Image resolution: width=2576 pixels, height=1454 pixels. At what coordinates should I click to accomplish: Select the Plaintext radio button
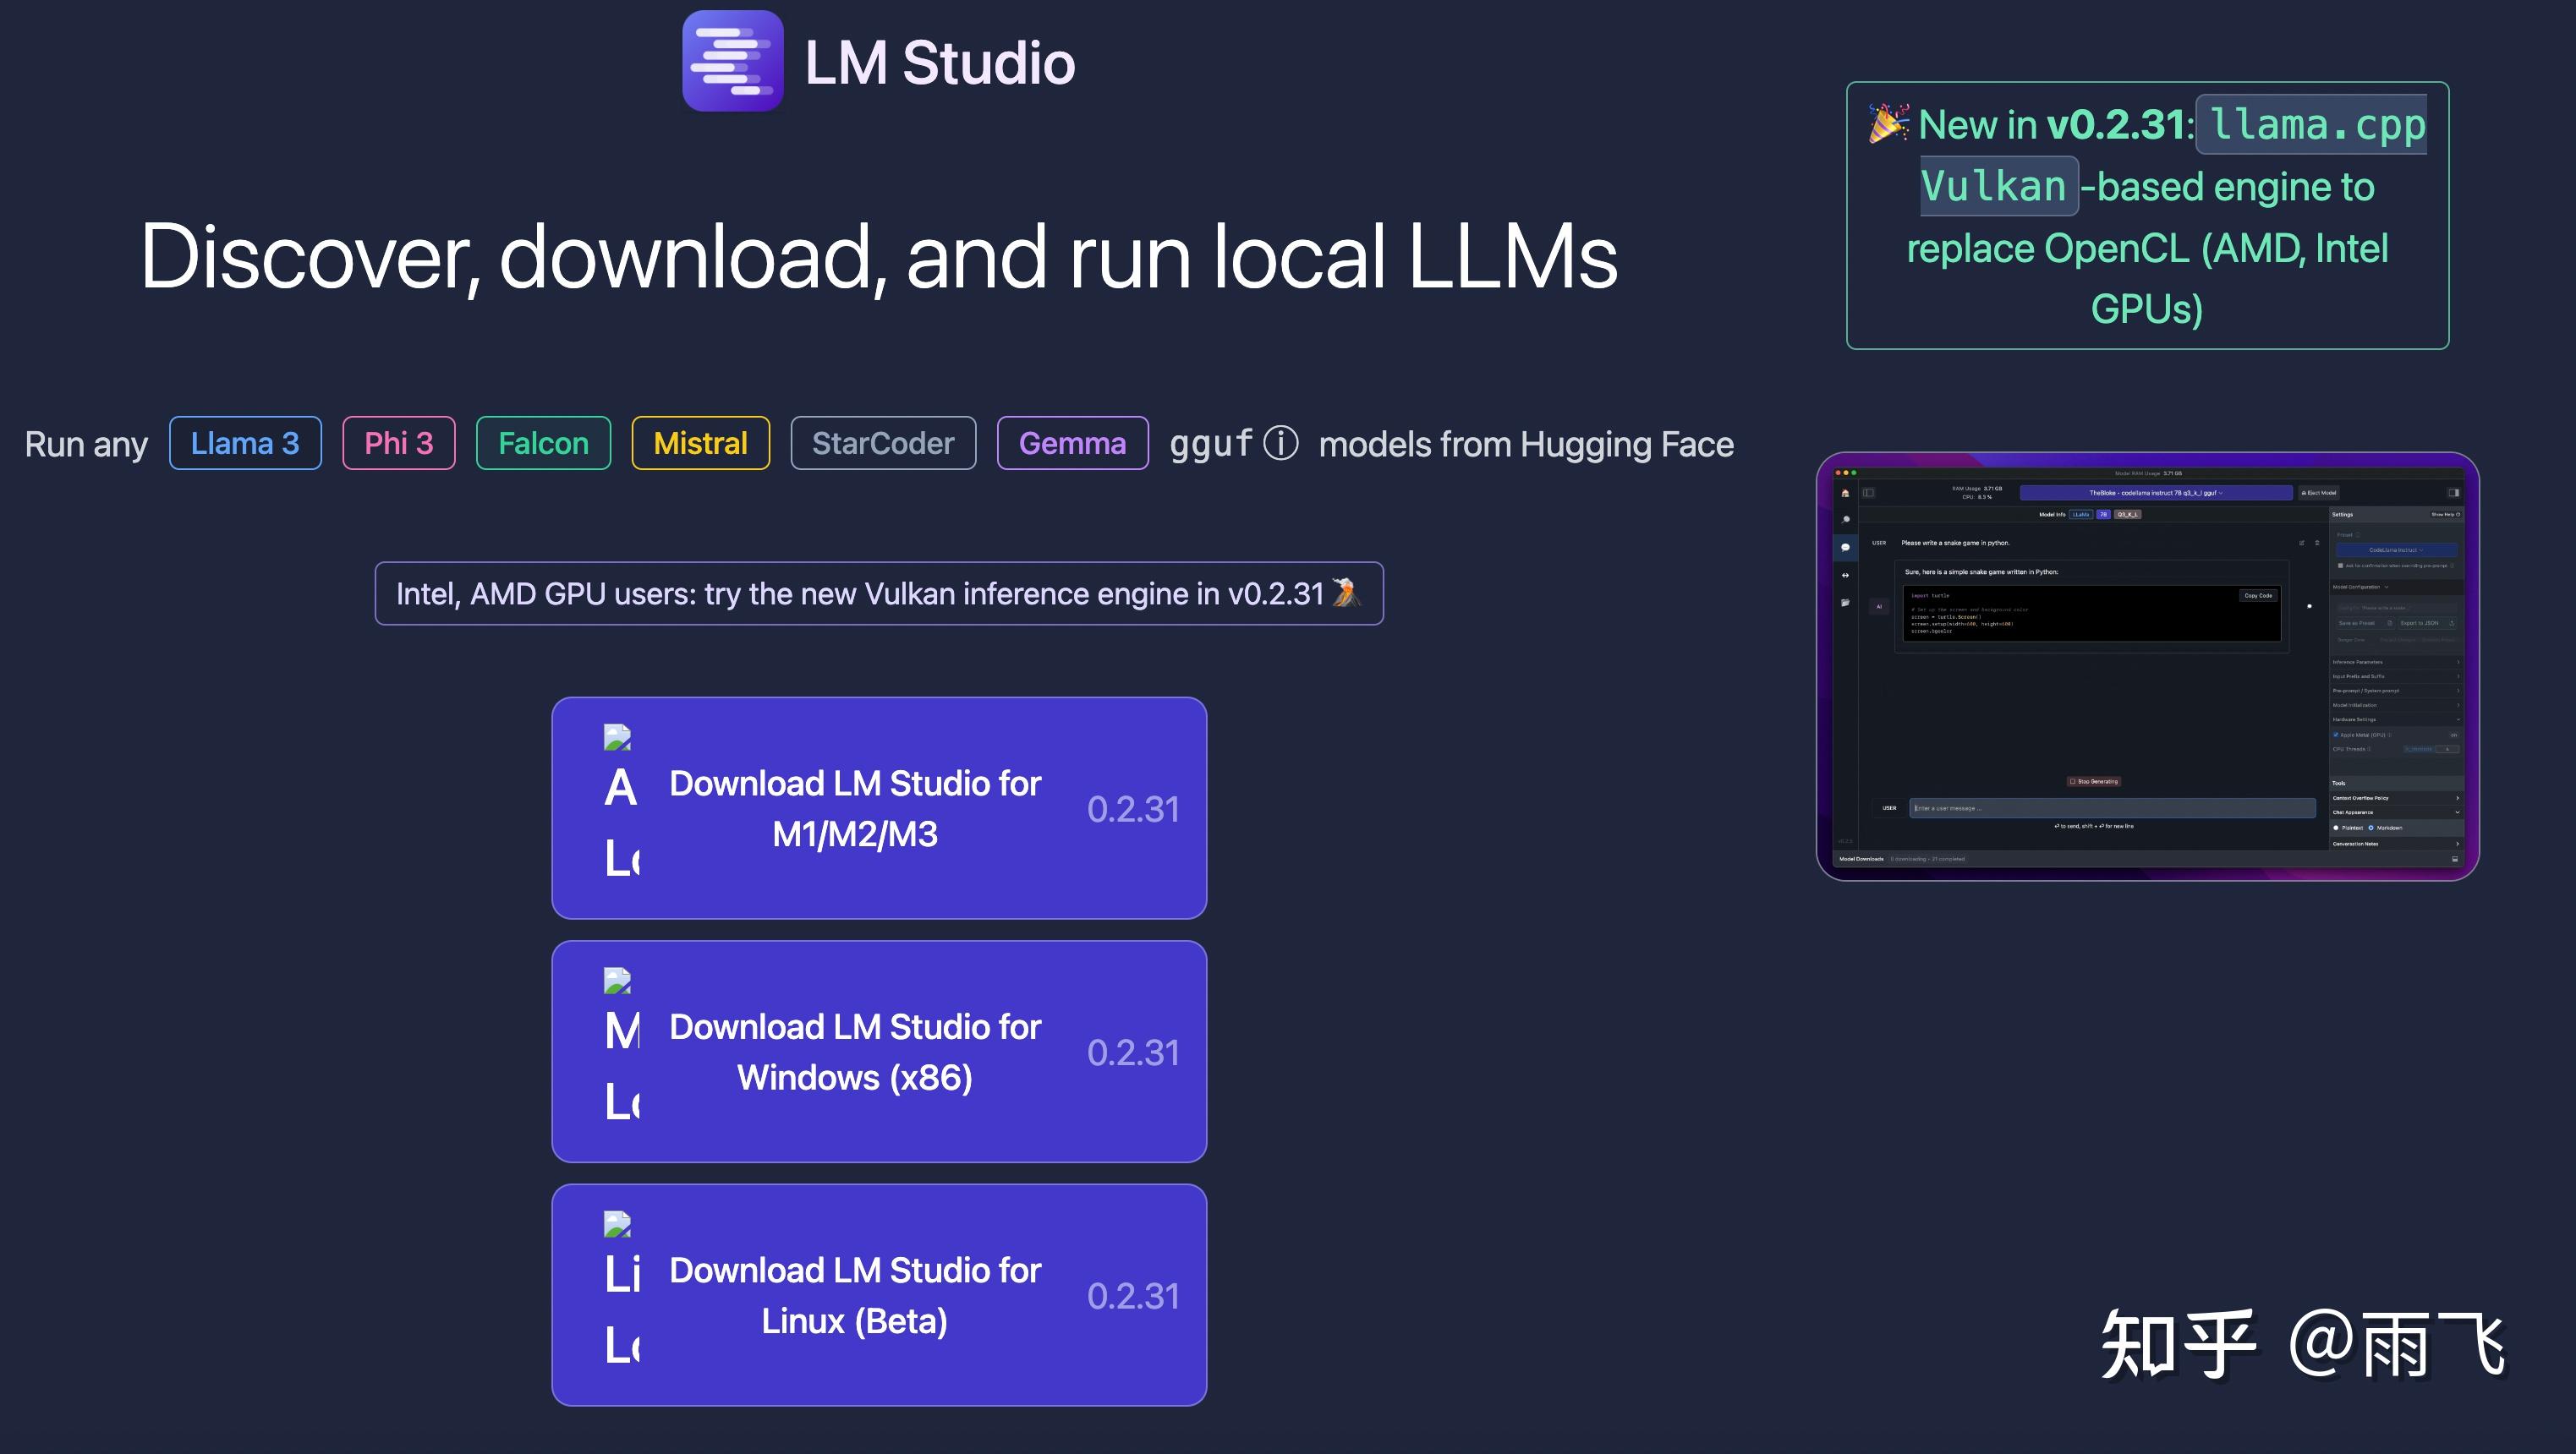pyautogui.click(x=2337, y=828)
